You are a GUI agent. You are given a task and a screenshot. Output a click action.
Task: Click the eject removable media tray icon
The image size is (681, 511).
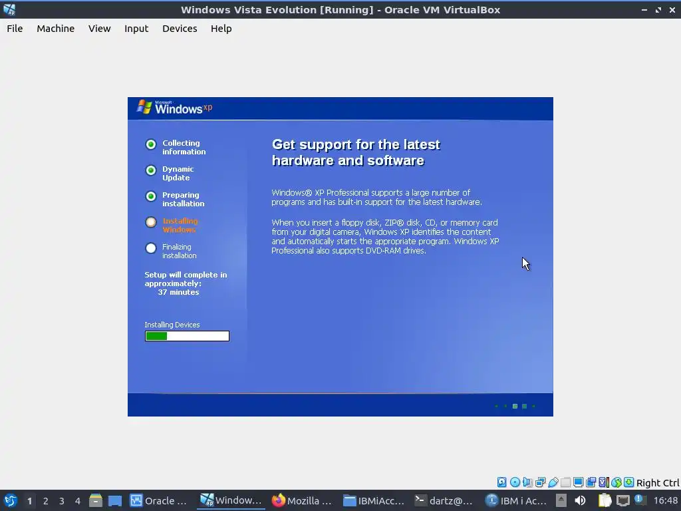(x=561, y=500)
